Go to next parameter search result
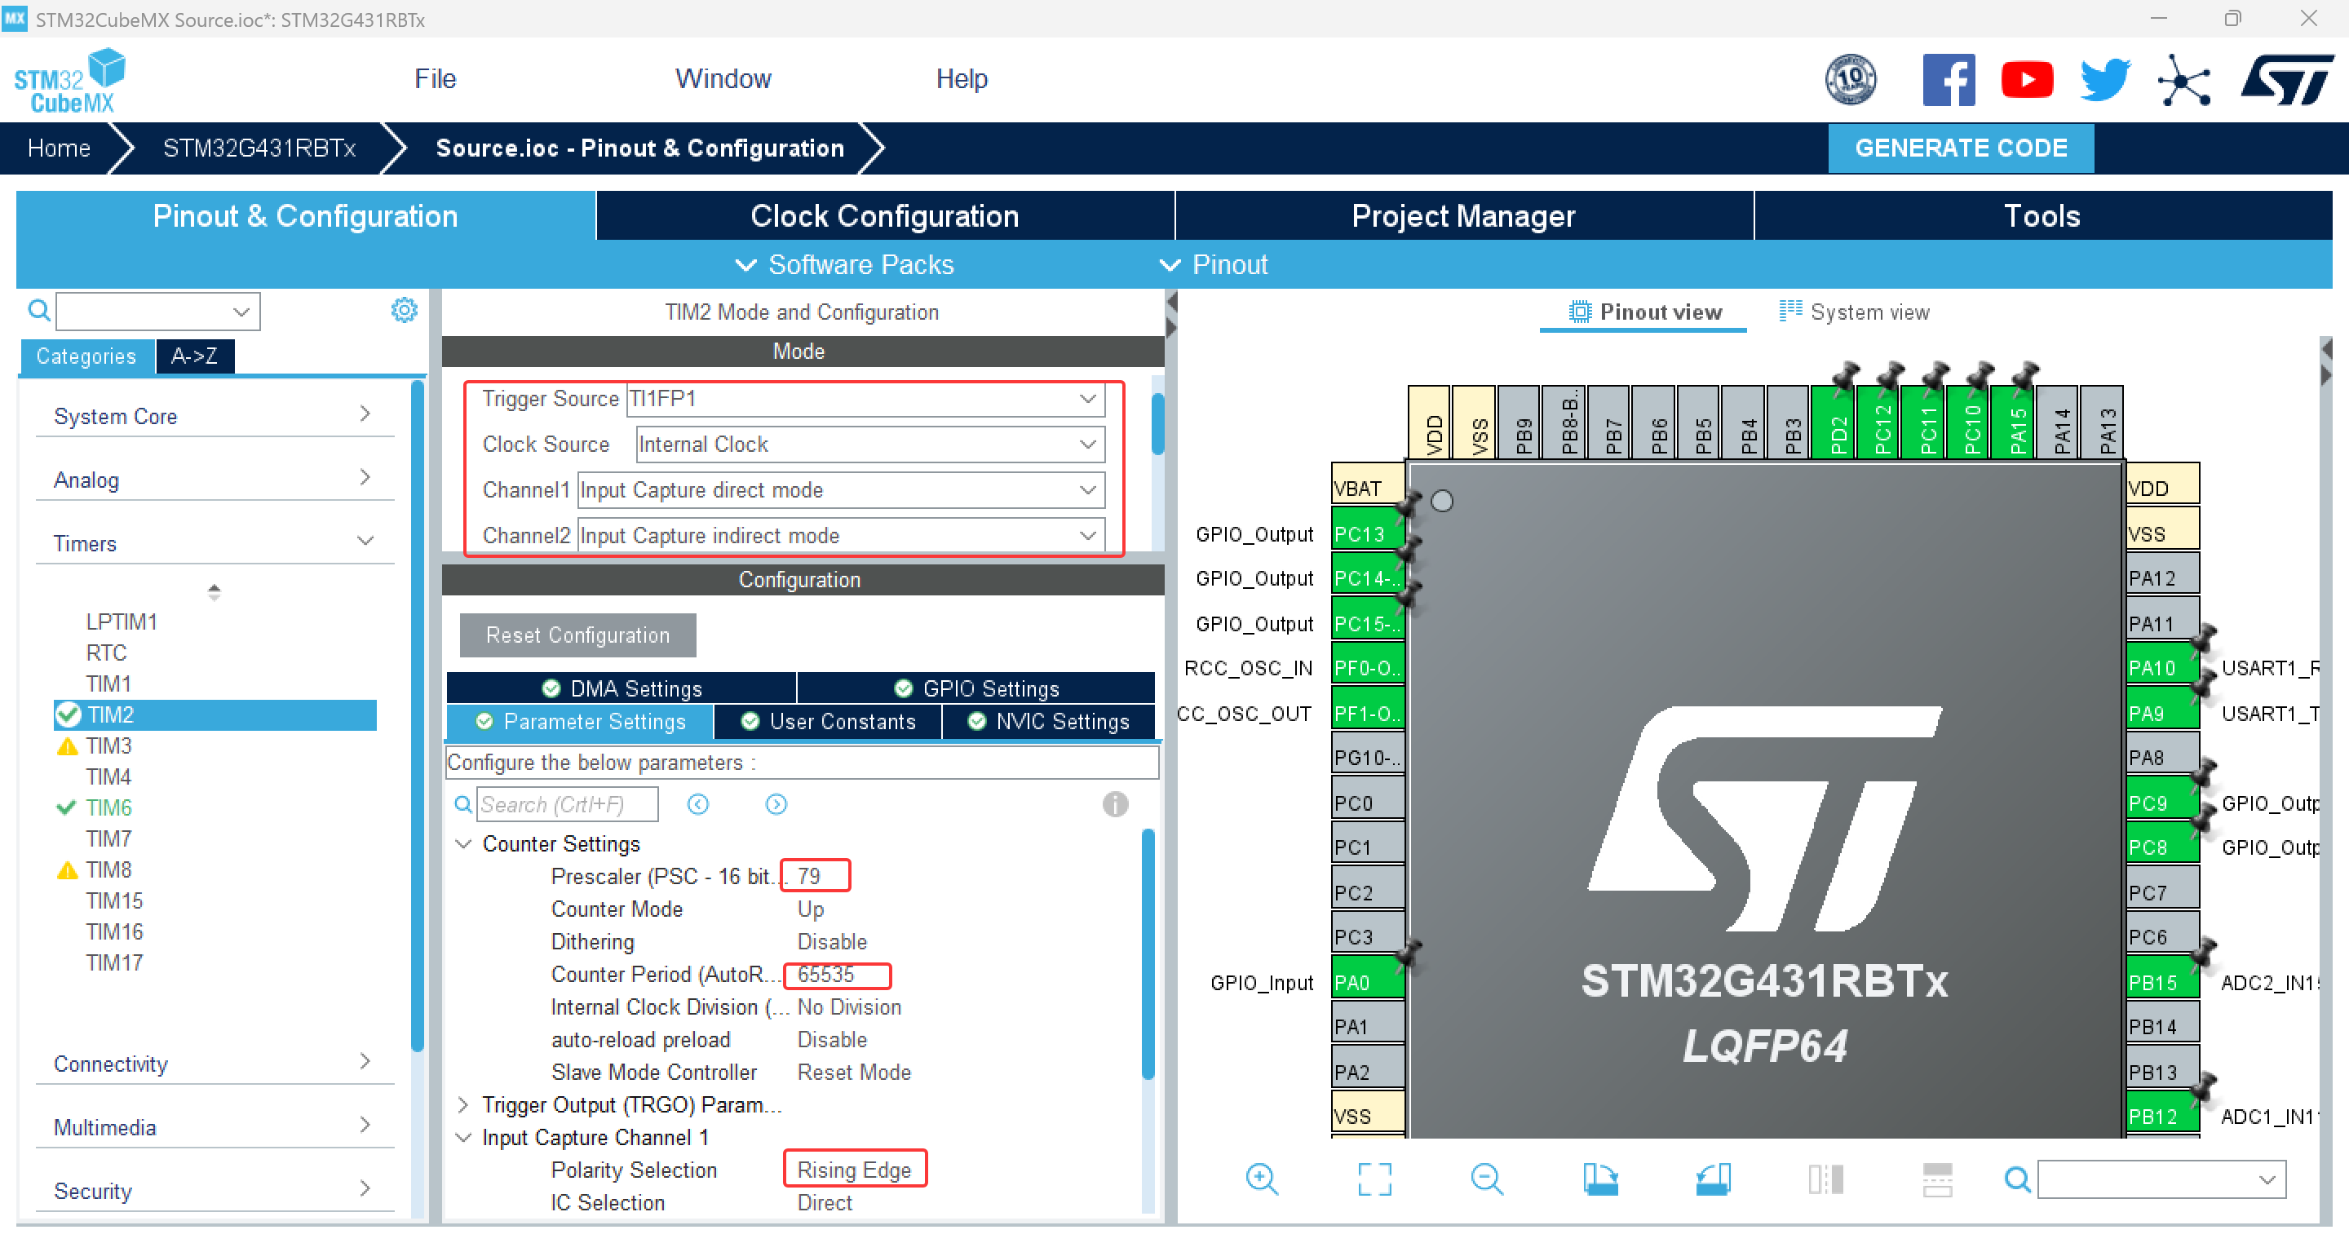 tap(776, 803)
